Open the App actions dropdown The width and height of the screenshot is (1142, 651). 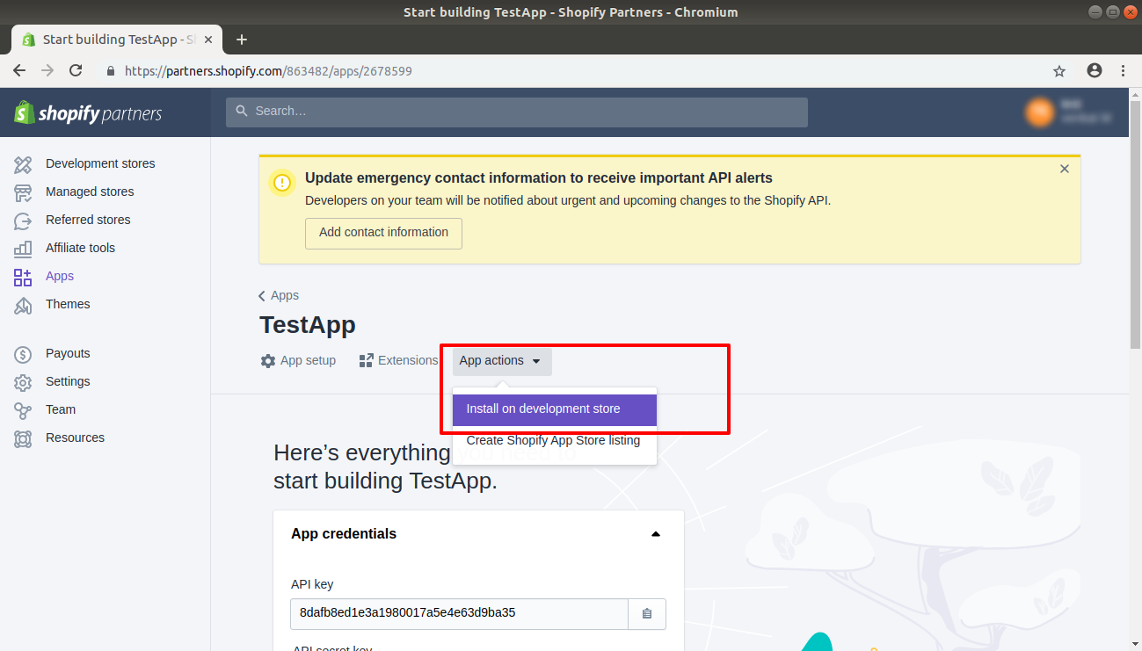(x=502, y=361)
